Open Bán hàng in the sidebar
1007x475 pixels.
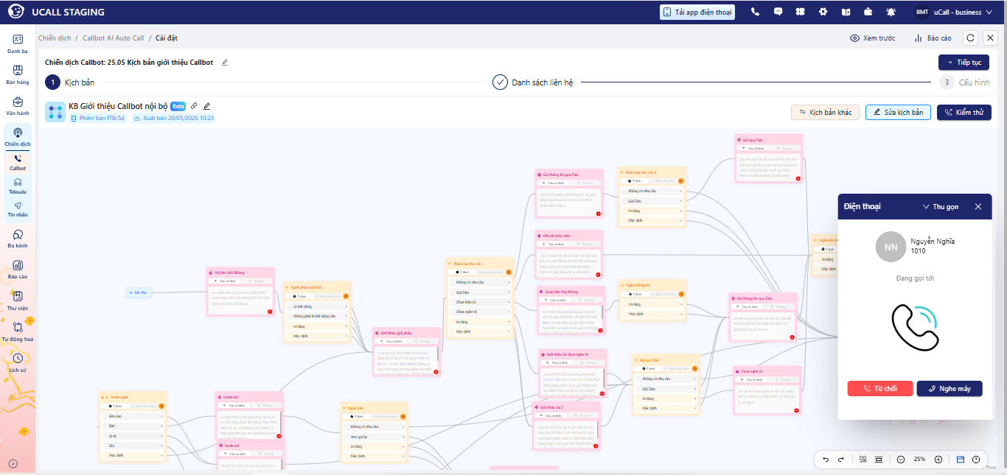coord(18,75)
